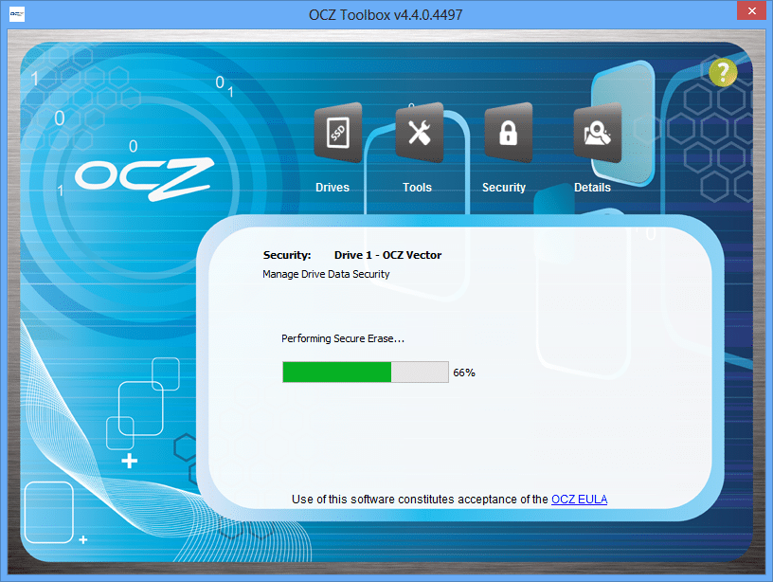This screenshot has width=773, height=582.
Task: Click the OCZ Toolbox v4.4.0.4497 title text
Action: 386,15
